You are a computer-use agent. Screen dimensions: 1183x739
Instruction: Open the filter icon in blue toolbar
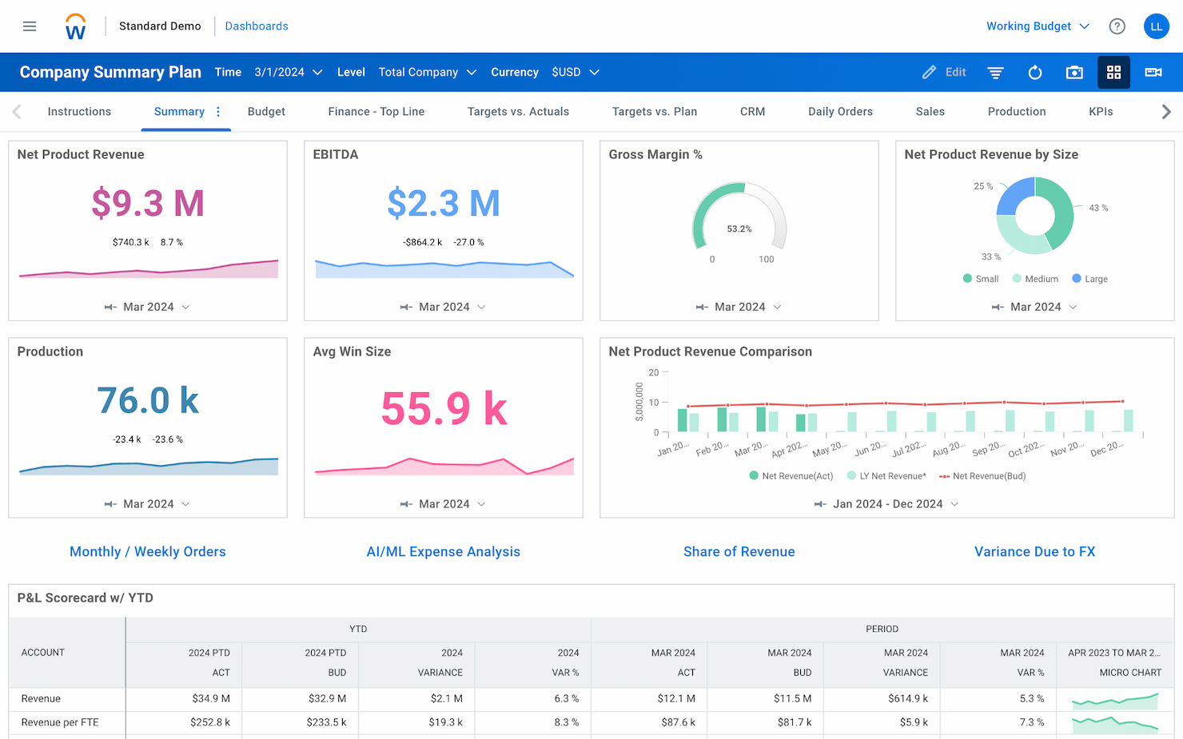point(995,73)
